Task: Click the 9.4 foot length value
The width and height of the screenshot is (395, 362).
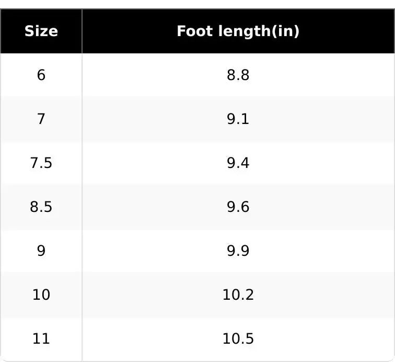Action: click(238, 163)
